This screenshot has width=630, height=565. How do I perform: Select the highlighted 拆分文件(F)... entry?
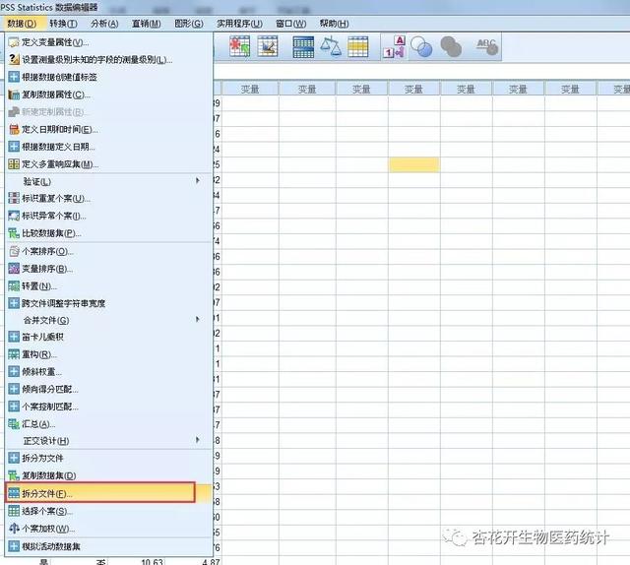[x=108, y=493]
